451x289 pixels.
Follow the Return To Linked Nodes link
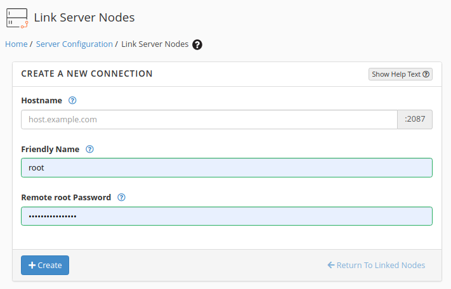point(376,265)
